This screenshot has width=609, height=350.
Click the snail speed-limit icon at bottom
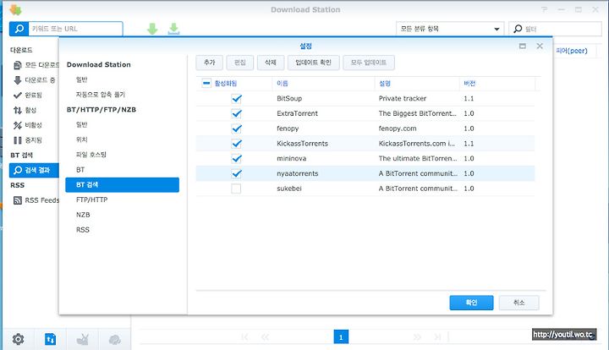pyautogui.click(x=83, y=339)
